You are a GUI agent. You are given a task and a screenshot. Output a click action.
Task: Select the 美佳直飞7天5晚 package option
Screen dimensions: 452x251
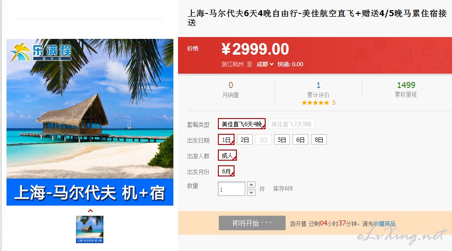pos(291,124)
